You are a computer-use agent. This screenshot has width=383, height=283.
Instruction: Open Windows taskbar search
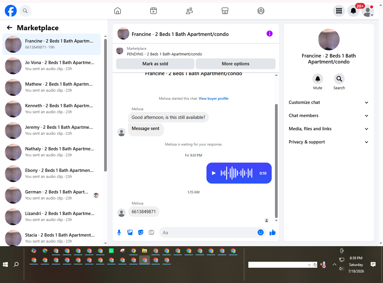click(16, 264)
